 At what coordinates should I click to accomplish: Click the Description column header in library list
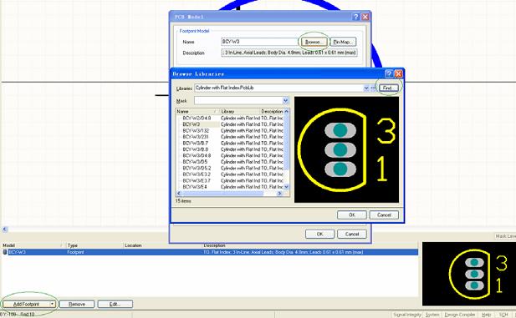click(x=272, y=111)
